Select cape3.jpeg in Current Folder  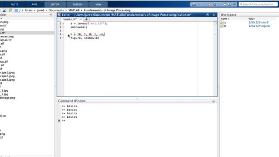(7, 80)
